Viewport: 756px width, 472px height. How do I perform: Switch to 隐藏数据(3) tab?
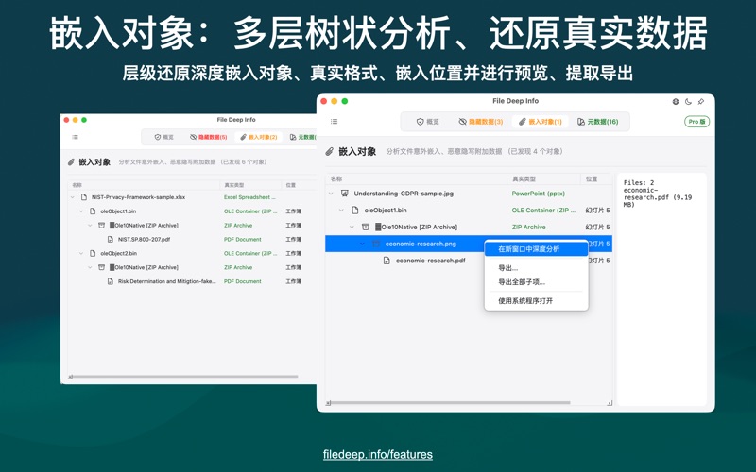pyautogui.click(x=480, y=122)
